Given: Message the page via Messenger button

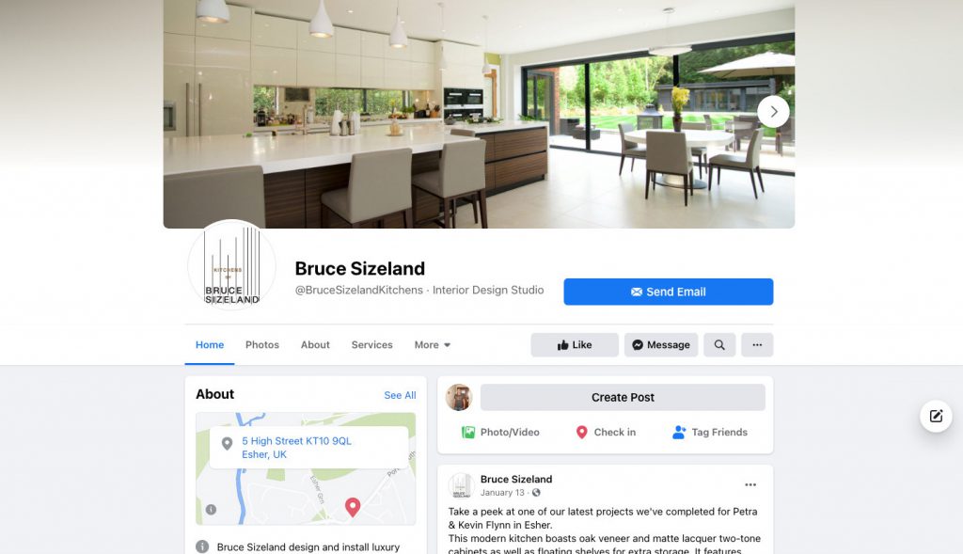Looking at the screenshot, I should [661, 345].
